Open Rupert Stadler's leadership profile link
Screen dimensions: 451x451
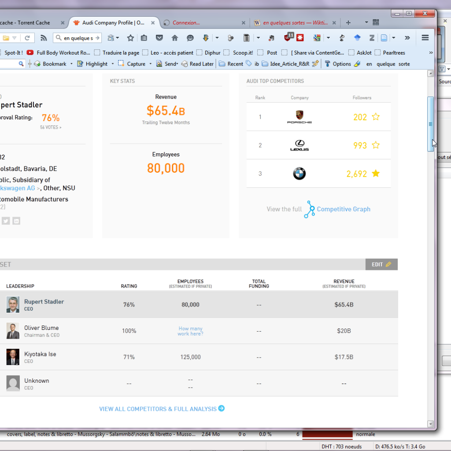point(44,301)
